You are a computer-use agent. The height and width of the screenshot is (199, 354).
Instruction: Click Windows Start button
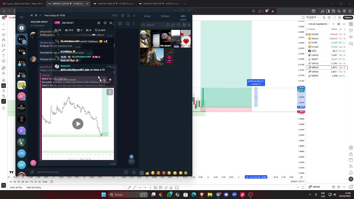103,195
